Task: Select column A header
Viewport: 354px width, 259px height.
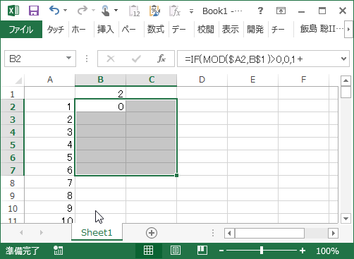Action: pyautogui.click(x=50, y=80)
